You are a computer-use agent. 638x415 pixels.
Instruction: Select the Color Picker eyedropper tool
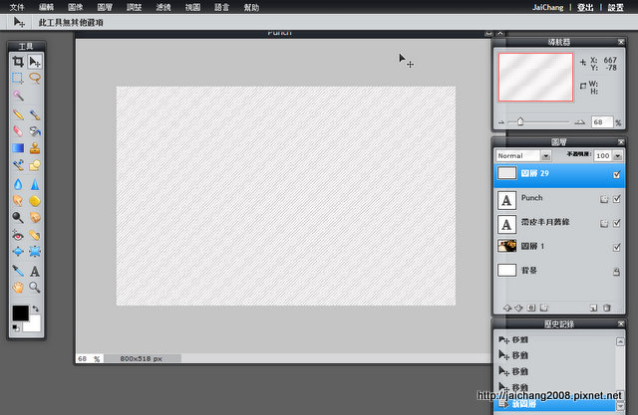click(x=18, y=271)
